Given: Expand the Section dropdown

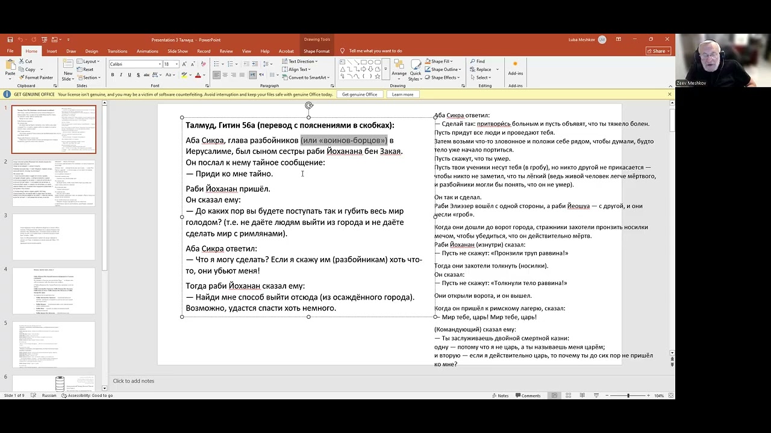Looking at the screenshot, I should [89, 78].
